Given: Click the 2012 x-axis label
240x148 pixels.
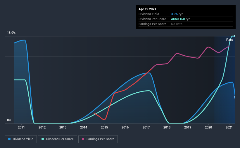Looking at the screenshot, I should click(42, 127).
